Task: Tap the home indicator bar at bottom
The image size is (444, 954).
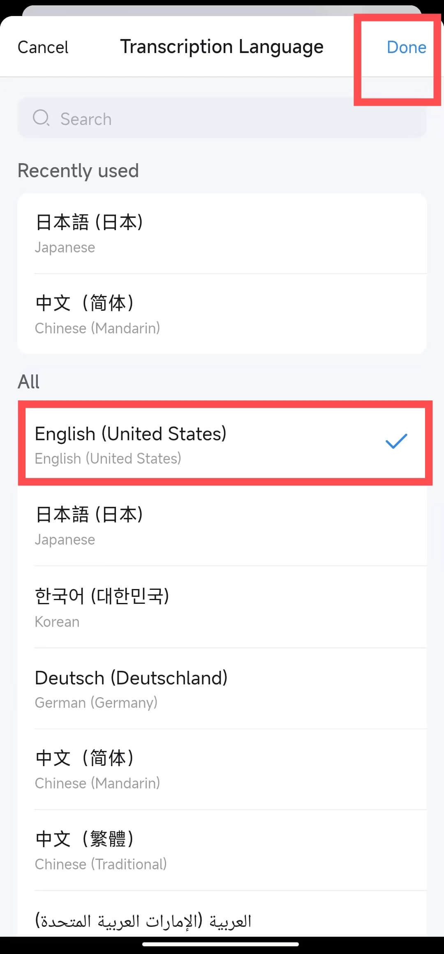Action: pyautogui.click(x=220, y=945)
